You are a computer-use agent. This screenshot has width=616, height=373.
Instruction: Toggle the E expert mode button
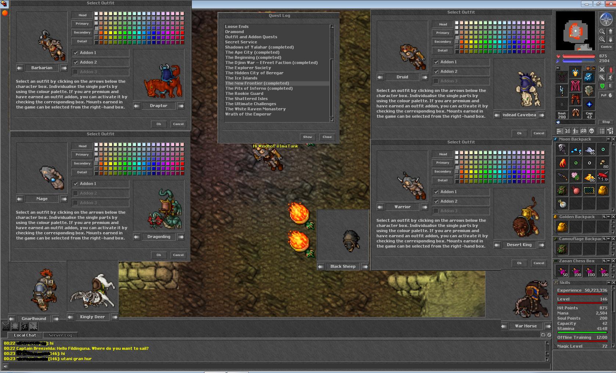610,86
